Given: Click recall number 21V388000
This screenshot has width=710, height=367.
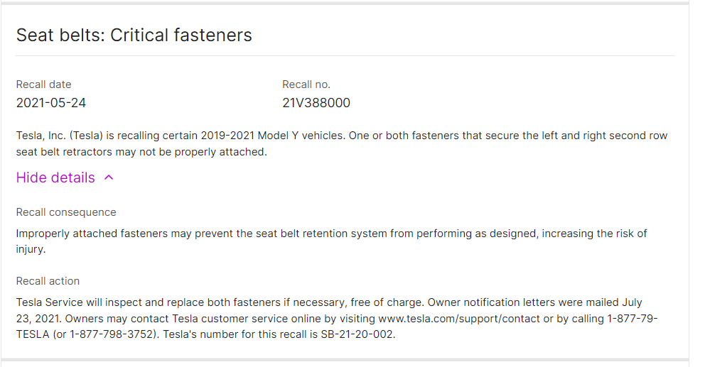Looking at the screenshot, I should tap(316, 103).
